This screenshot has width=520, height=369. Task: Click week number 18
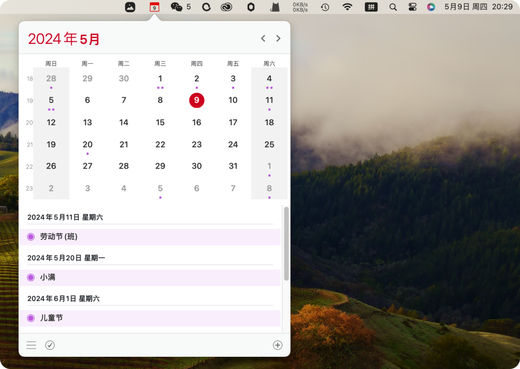29,79
